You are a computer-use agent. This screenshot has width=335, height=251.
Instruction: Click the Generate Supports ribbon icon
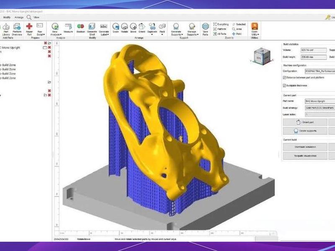click(176, 26)
